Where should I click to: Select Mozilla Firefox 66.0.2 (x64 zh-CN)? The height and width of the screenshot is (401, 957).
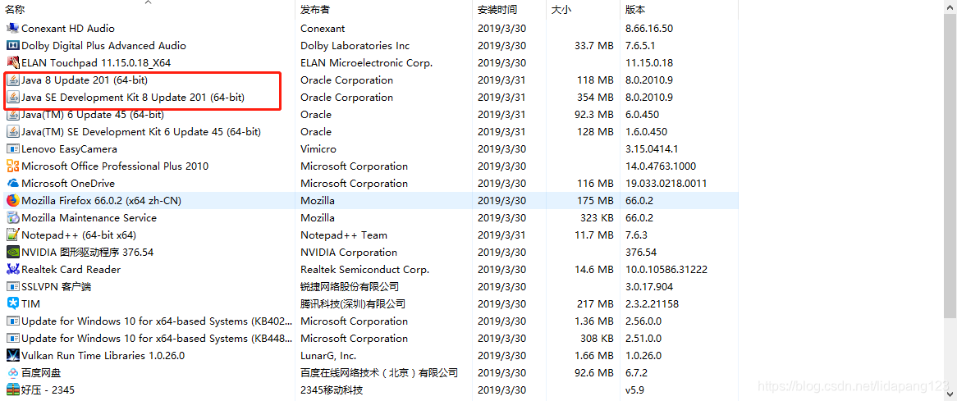(101, 200)
